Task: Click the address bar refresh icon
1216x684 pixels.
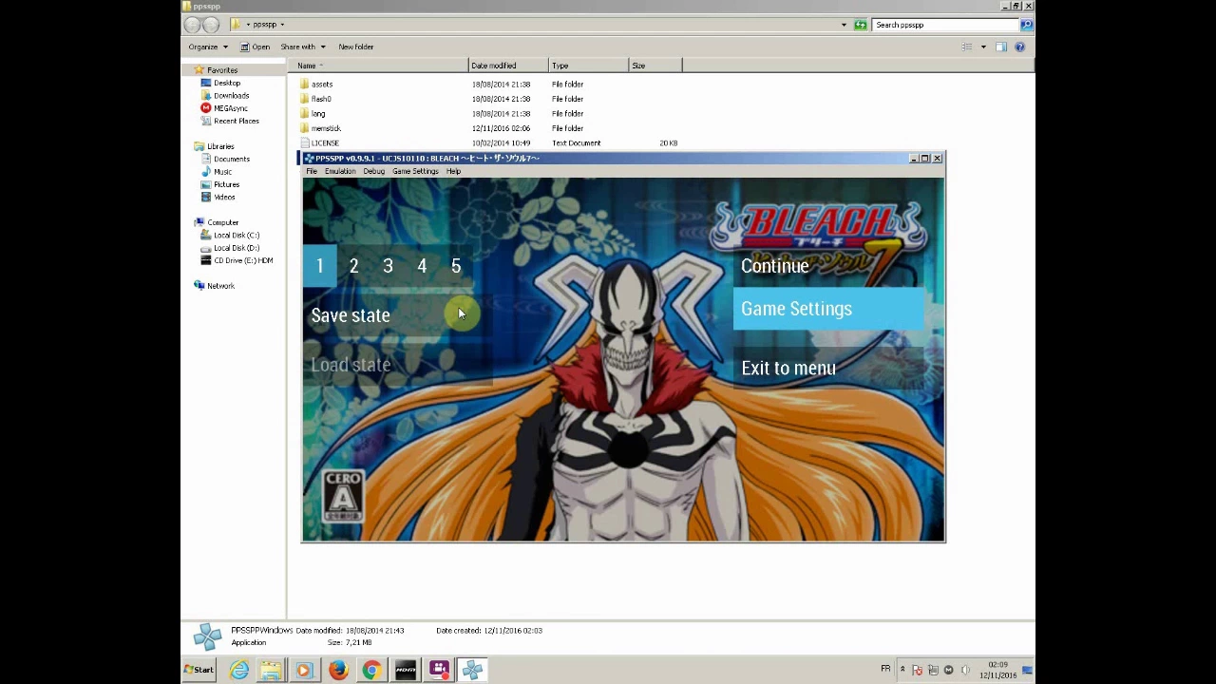Action: pos(861,25)
